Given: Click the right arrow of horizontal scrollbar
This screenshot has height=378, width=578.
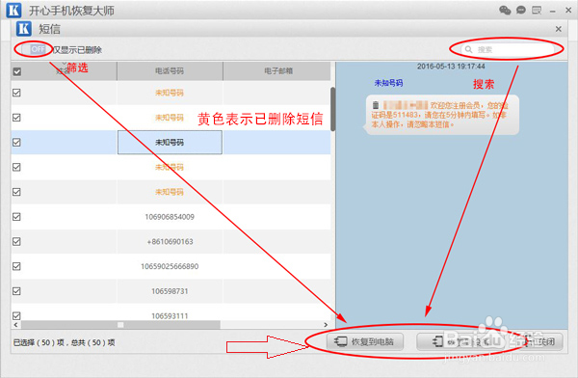Looking at the screenshot, I should [x=326, y=325].
